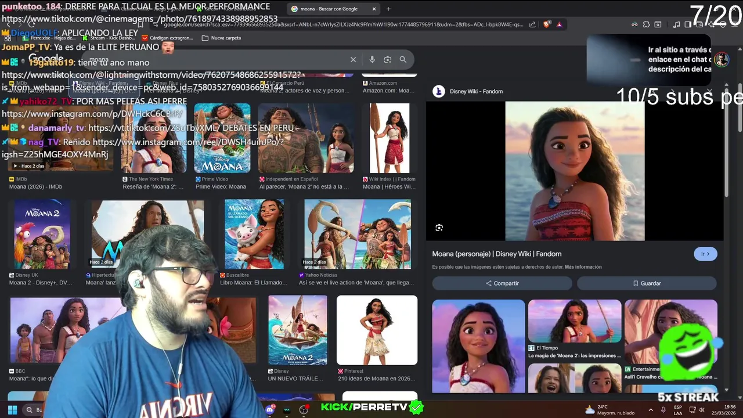Image resolution: width=743 pixels, height=418 pixels.
Task: Open the media control music-note icon
Action: [676, 24]
